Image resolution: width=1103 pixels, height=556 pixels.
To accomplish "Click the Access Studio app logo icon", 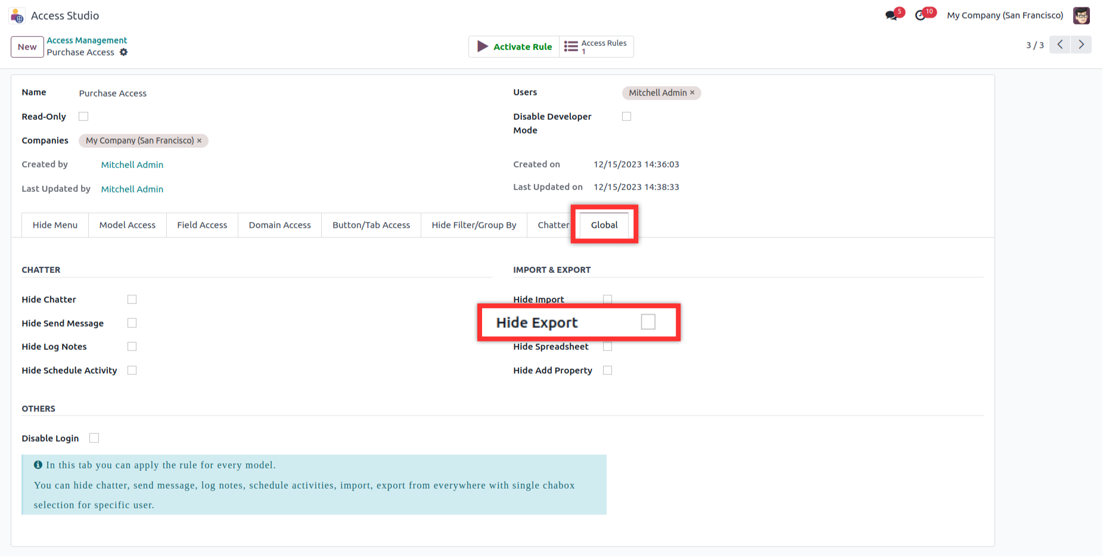I will point(17,16).
